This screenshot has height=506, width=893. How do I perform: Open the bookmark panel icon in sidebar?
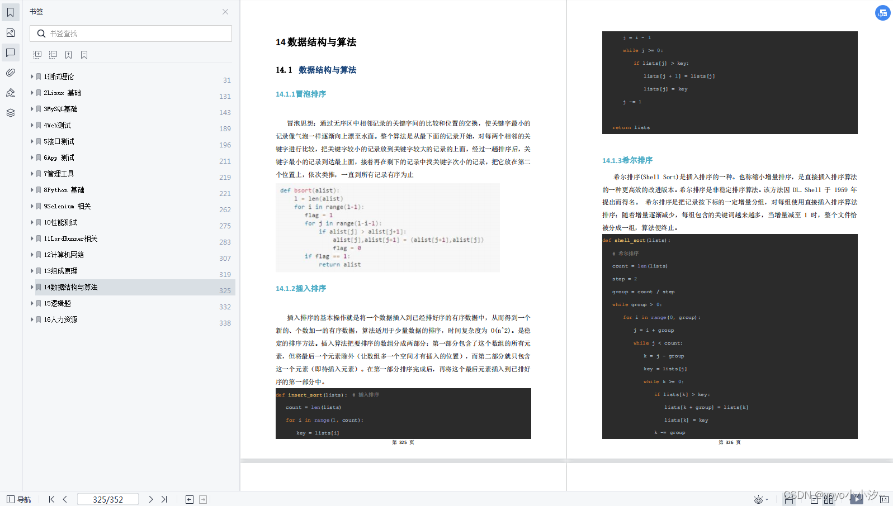11,12
